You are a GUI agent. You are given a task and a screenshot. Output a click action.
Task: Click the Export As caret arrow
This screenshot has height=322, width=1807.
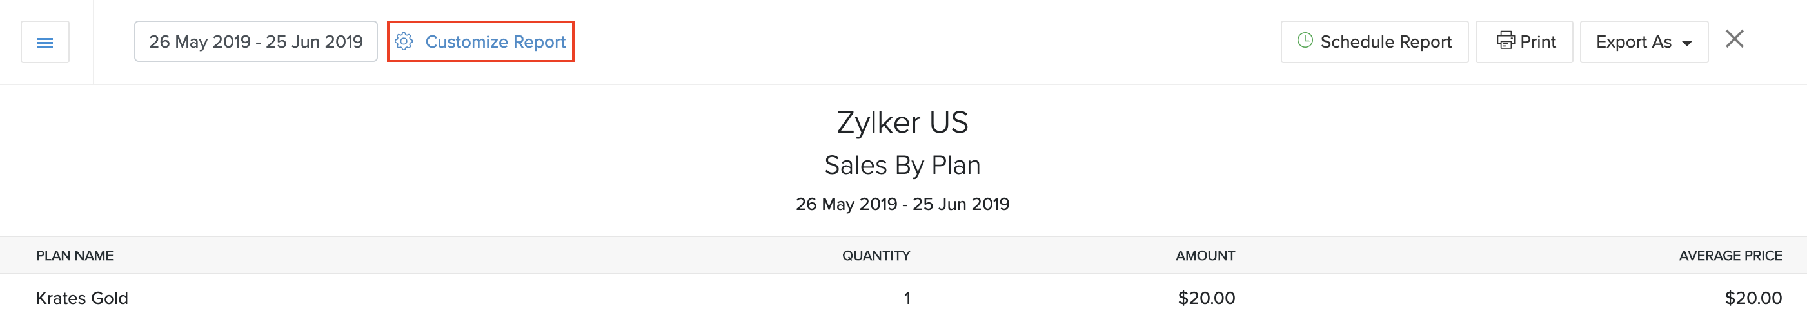pyautogui.click(x=1687, y=43)
